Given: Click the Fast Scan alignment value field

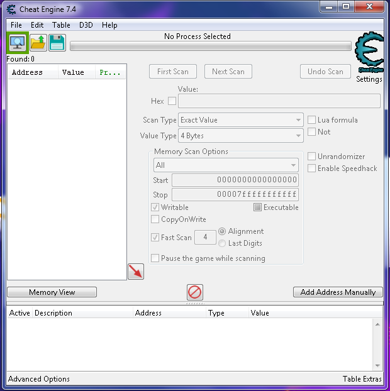Looking at the screenshot, I should tap(205, 237).
